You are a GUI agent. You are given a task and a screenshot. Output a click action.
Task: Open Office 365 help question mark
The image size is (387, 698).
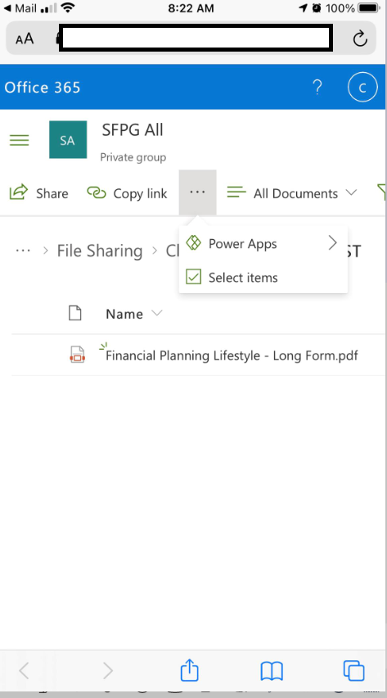click(x=317, y=87)
